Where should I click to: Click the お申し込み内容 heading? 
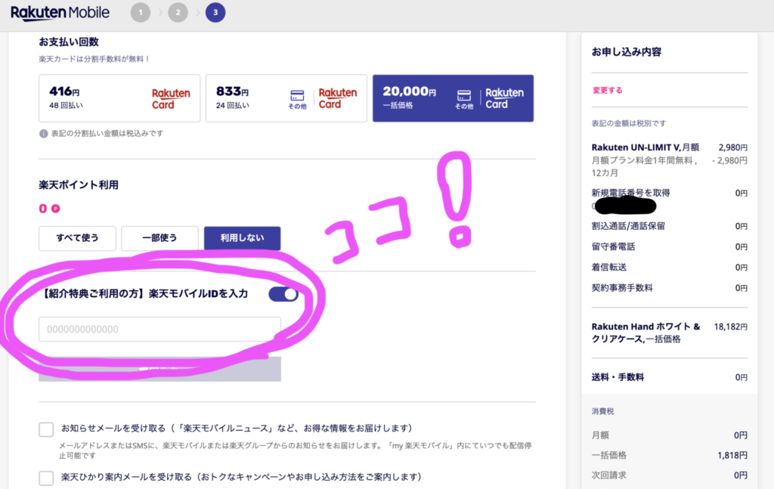(x=627, y=52)
